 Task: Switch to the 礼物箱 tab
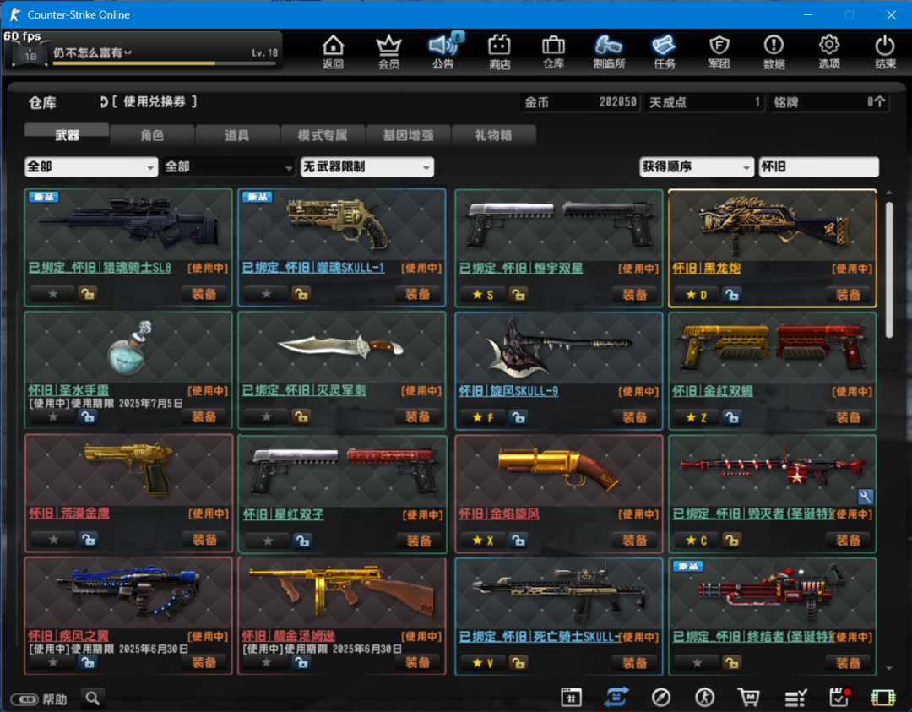point(493,135)
